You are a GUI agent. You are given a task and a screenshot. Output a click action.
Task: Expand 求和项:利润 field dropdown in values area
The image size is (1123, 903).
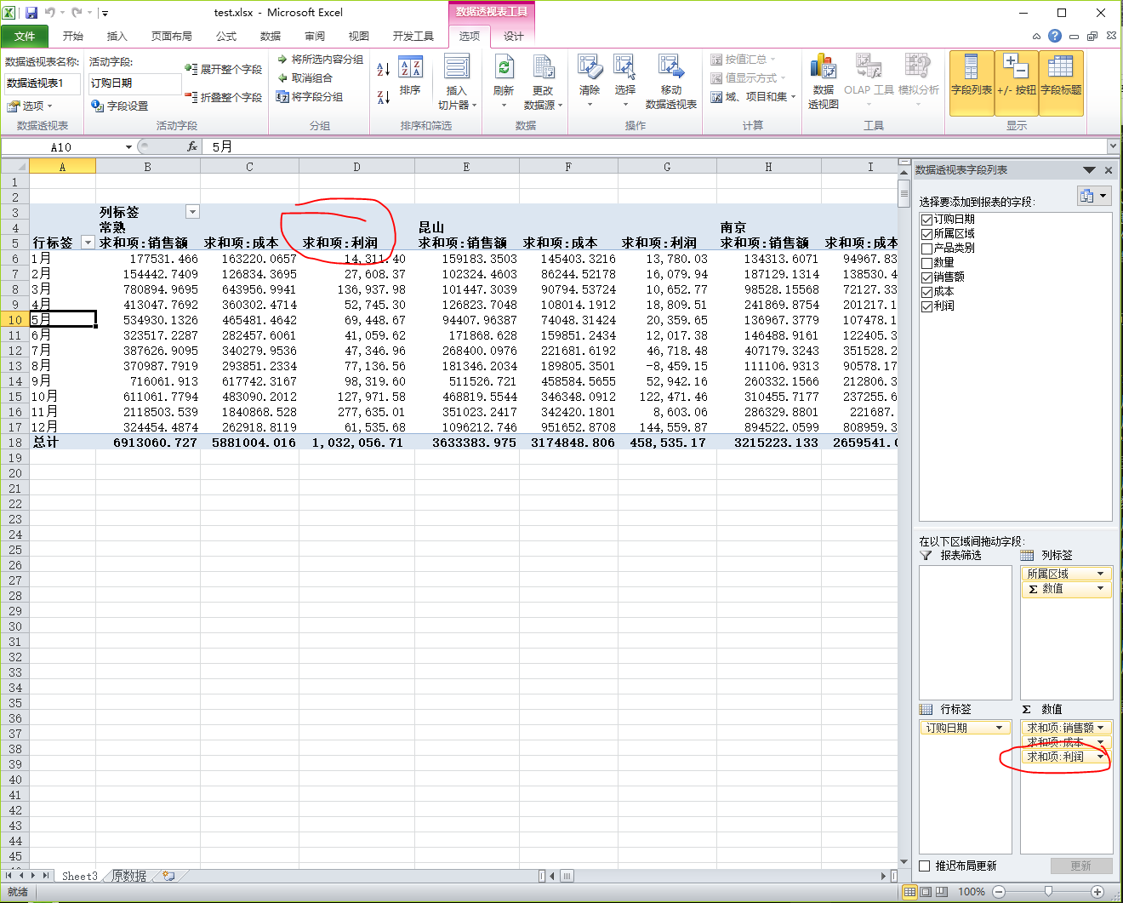tap(1100, 757)
